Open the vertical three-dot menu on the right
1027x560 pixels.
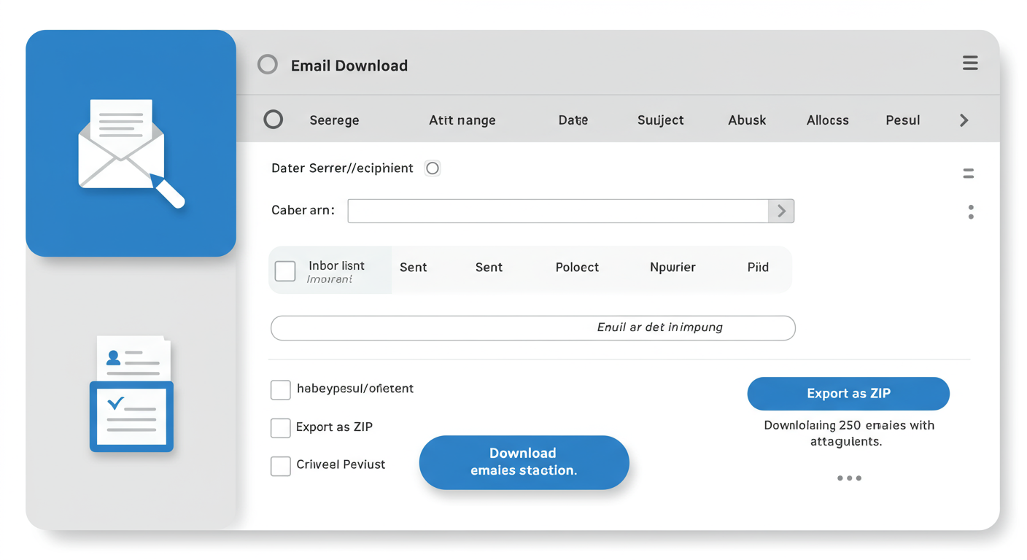click(x=971, y=211)
